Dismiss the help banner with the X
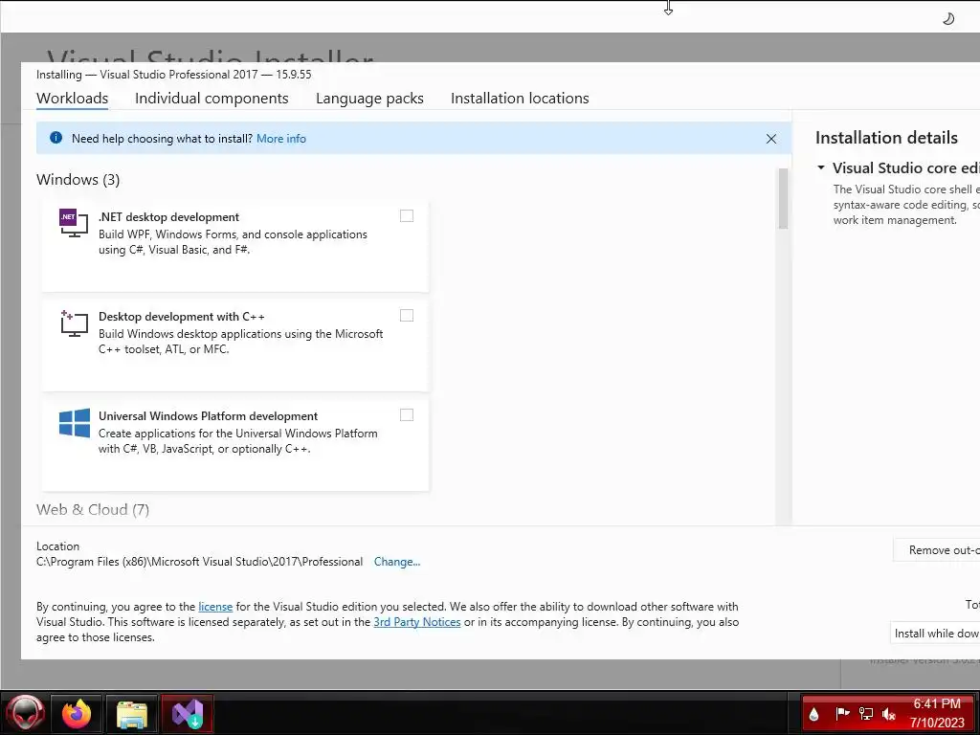 click(771, 139)
